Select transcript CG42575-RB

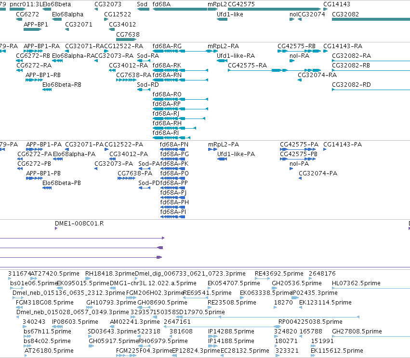296,46
